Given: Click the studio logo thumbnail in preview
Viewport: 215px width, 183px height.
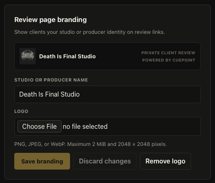Looking at the screenshot, I should (x=28, y=56).
